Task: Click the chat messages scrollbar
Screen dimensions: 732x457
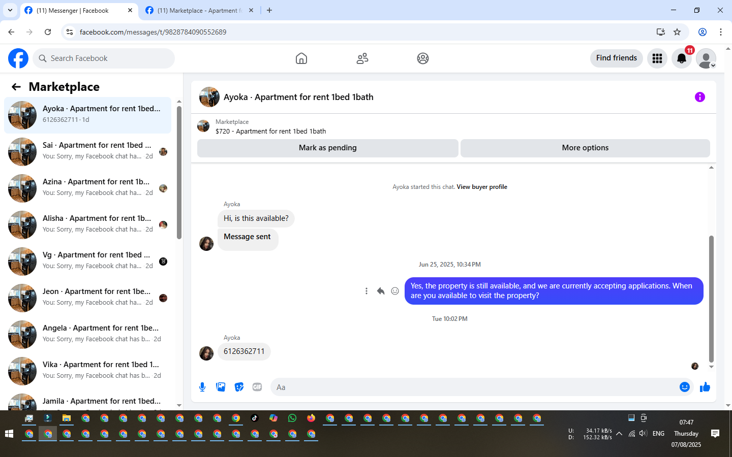Action: coord(711,300)
